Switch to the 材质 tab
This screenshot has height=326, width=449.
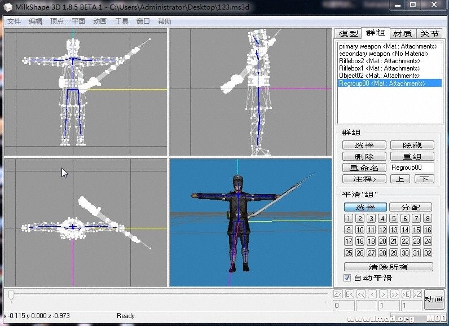[x=402, y=34]
